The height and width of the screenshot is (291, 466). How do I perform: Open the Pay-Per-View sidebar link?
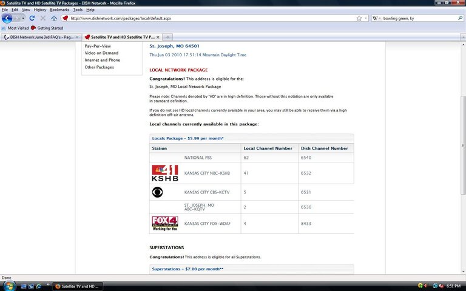pyautogui.click(x=98, y=46)
